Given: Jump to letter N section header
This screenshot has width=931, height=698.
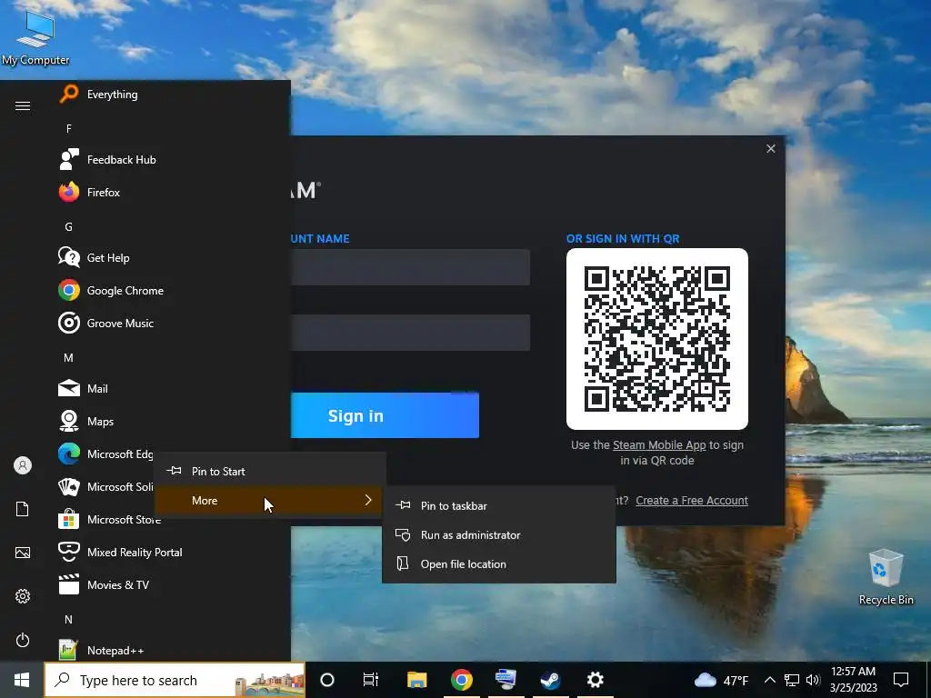Looking at the screenshot, I should (69, 619).
